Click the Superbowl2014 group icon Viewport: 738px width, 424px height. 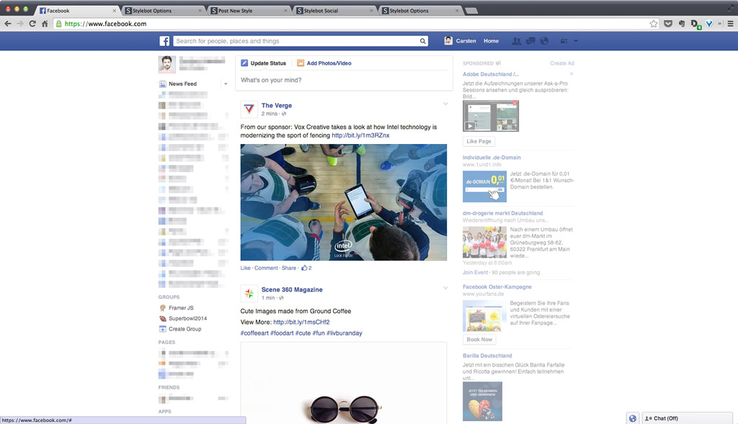(162, 318)
